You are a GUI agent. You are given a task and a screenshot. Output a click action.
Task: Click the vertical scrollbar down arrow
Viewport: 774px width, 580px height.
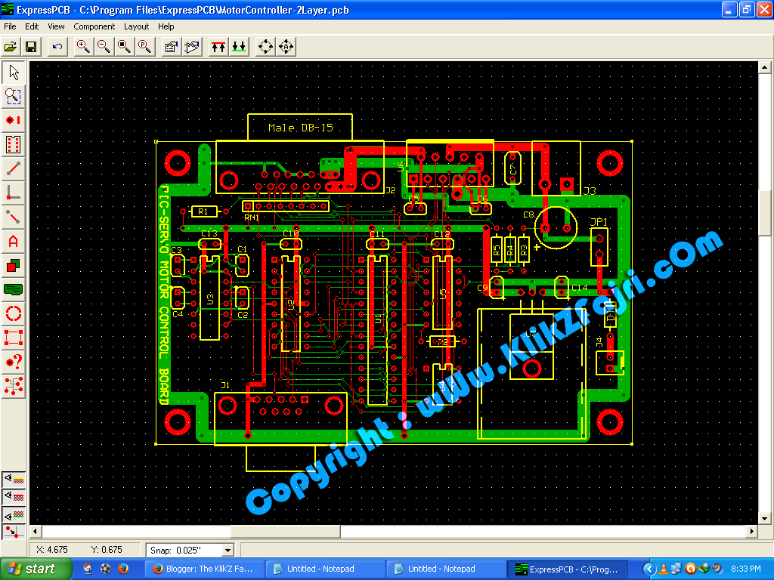pyautogui.click(x=764, y=518)
